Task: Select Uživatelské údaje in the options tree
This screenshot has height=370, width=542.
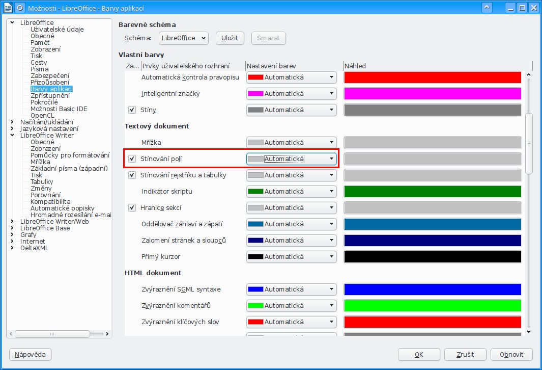Action: pyautogui.click(x=57, y=30)
